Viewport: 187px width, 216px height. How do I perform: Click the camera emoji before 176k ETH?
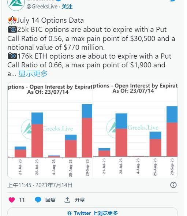tap(12, 56)
